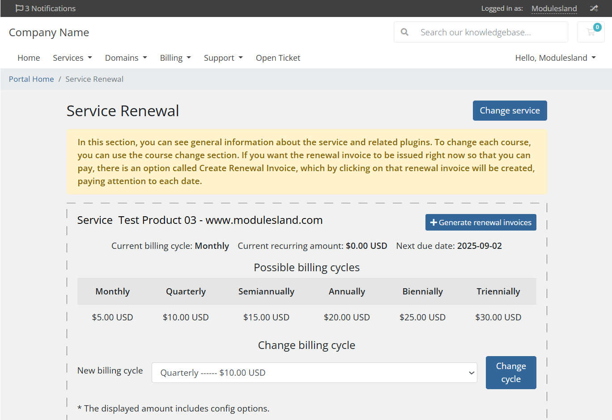The image size is (612, 420).
Task: Open the Modulesland logged-in user link
Action: [554, 8]
